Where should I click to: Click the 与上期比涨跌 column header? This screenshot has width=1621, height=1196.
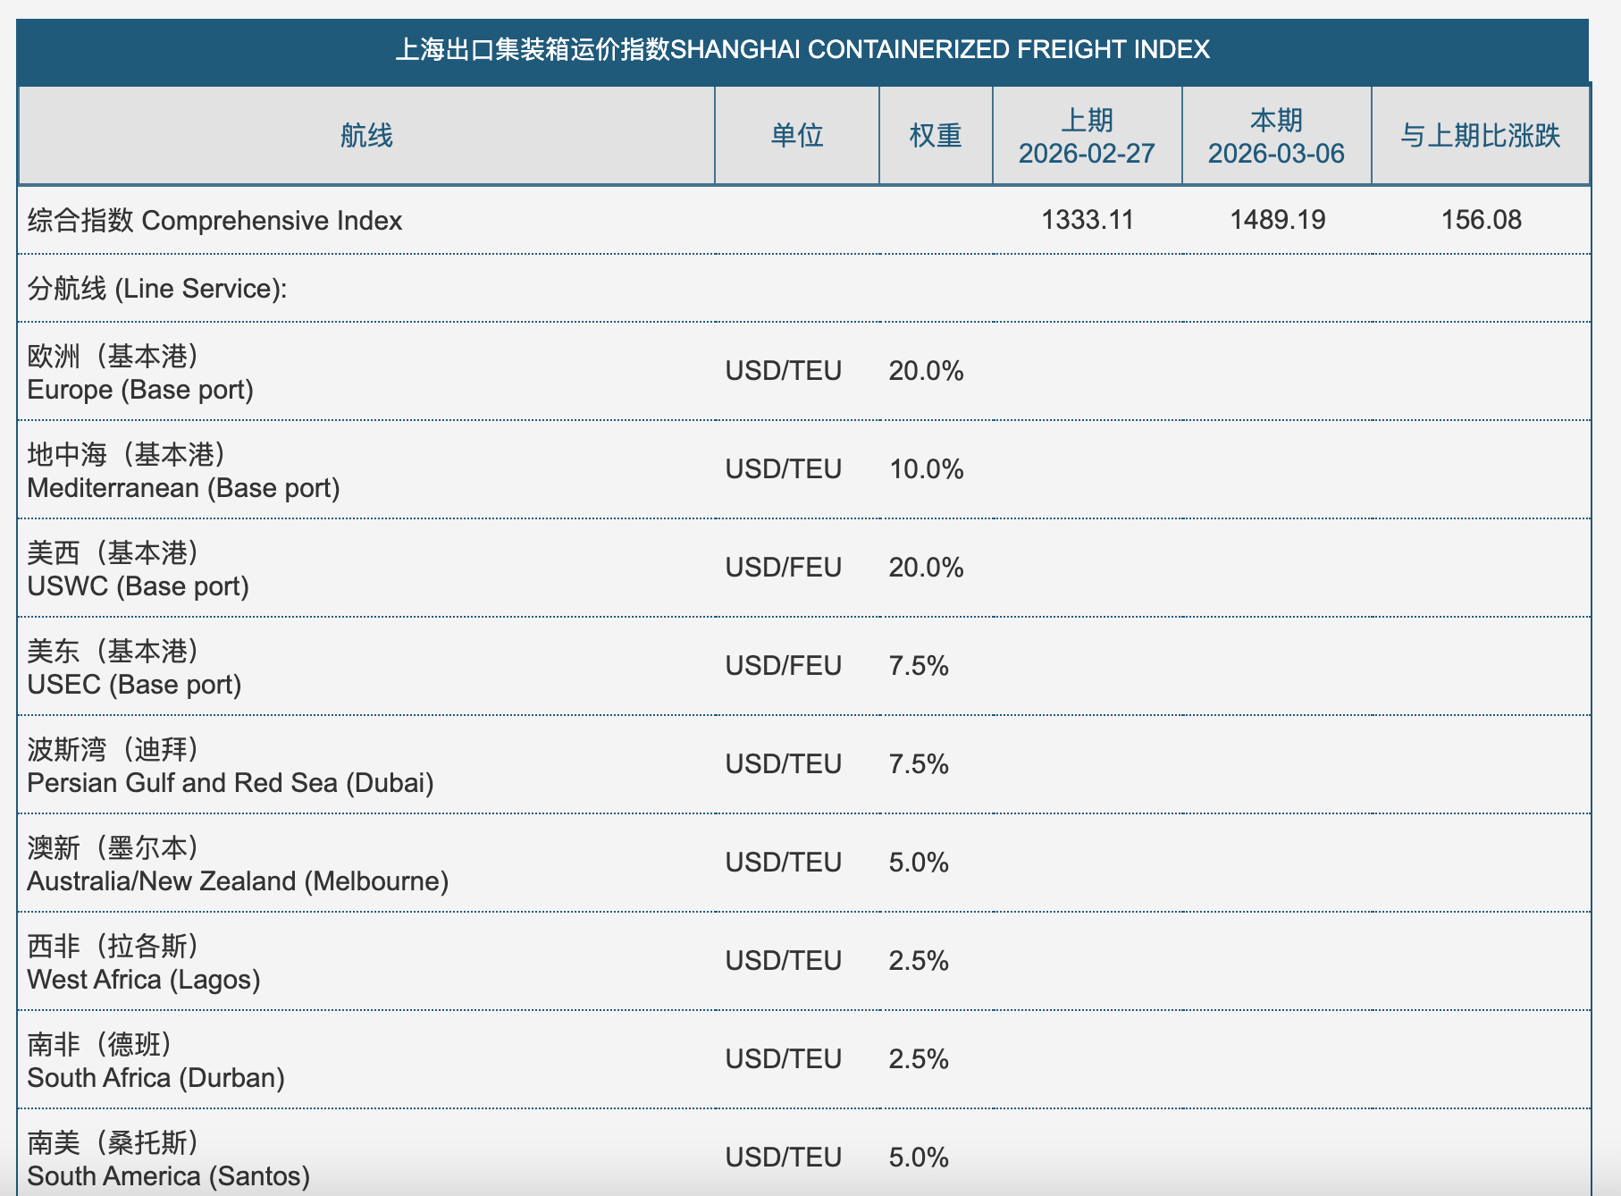[x=1480, y=136]
